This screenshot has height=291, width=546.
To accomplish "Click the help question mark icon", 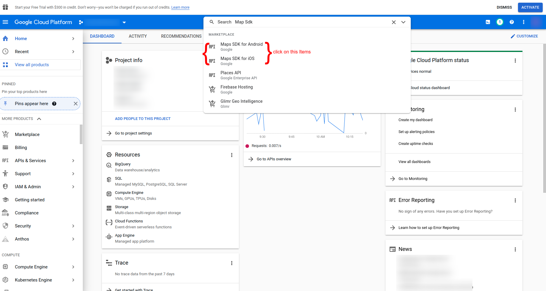I will pos(512,22).
